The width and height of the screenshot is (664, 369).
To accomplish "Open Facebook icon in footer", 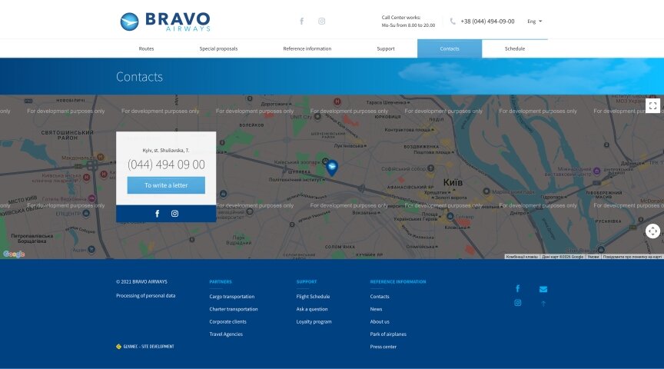I will pyautogui.click(x=517, y=288).
